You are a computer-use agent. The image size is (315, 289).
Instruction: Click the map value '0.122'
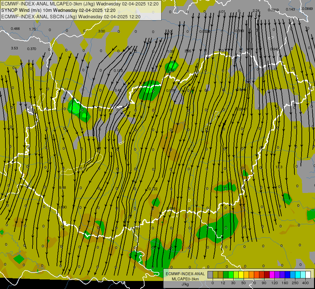(x=153, y=189)
